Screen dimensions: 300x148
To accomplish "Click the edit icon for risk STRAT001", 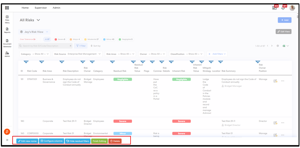I will [x=275, y=81].
